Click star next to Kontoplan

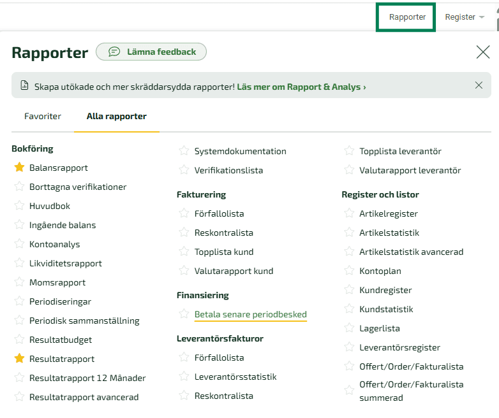point(349,271)
